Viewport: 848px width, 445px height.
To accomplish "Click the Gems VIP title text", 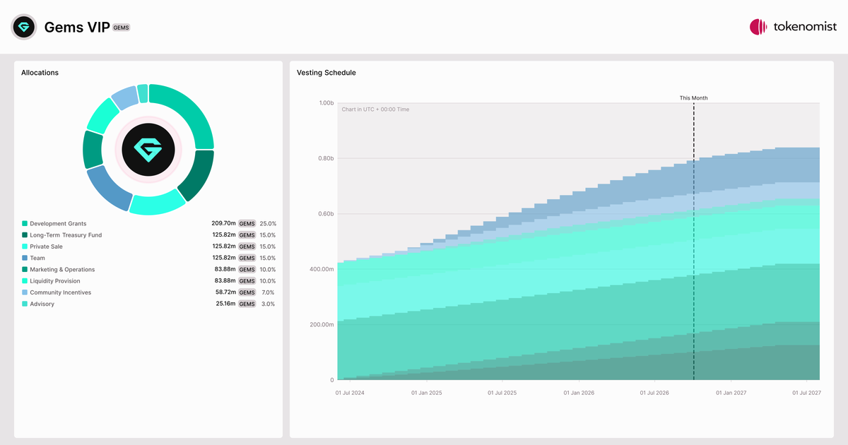I will tap(77, 27).
